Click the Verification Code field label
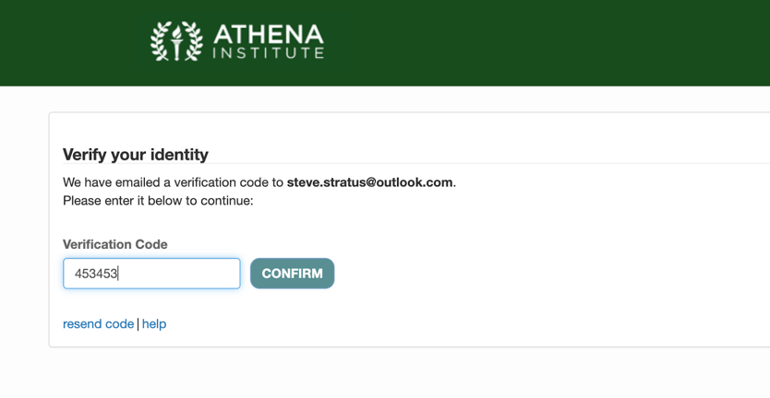The width and height of the screenshot is (770, 398). [115, 244]
